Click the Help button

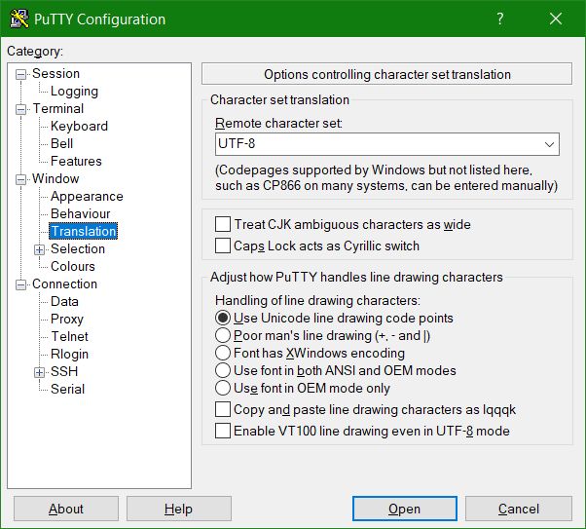[179, 509]
